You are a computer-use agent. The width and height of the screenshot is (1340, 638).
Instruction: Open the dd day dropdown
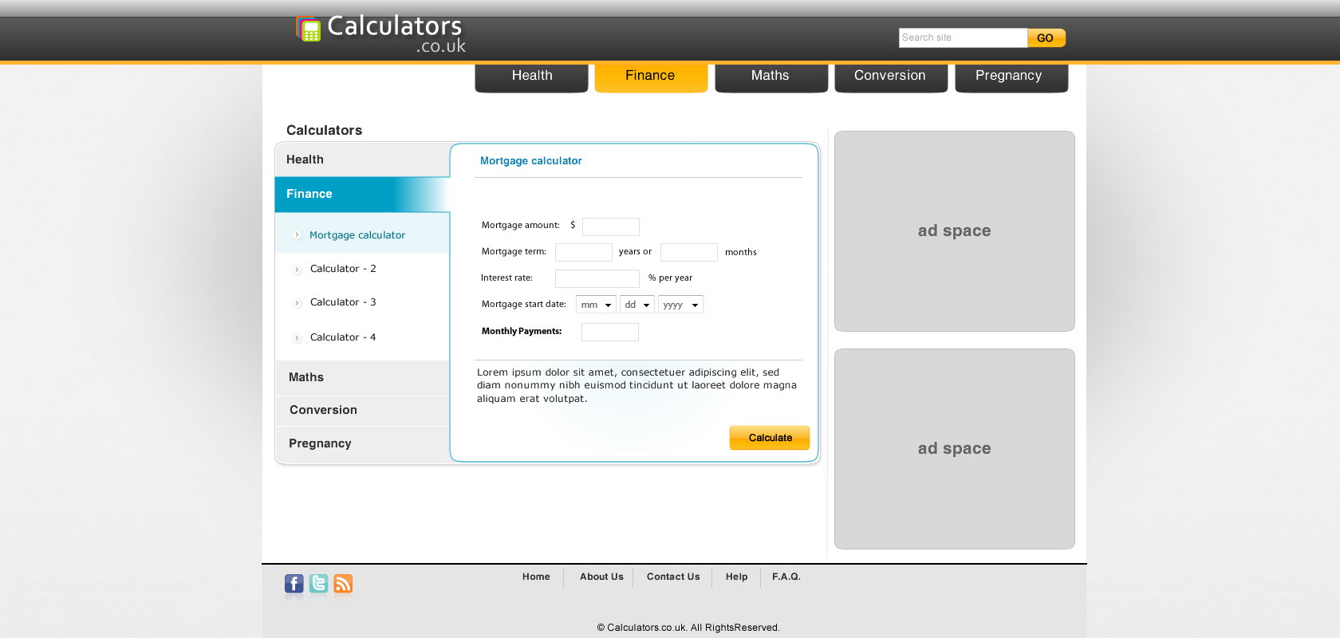point(637,305)
